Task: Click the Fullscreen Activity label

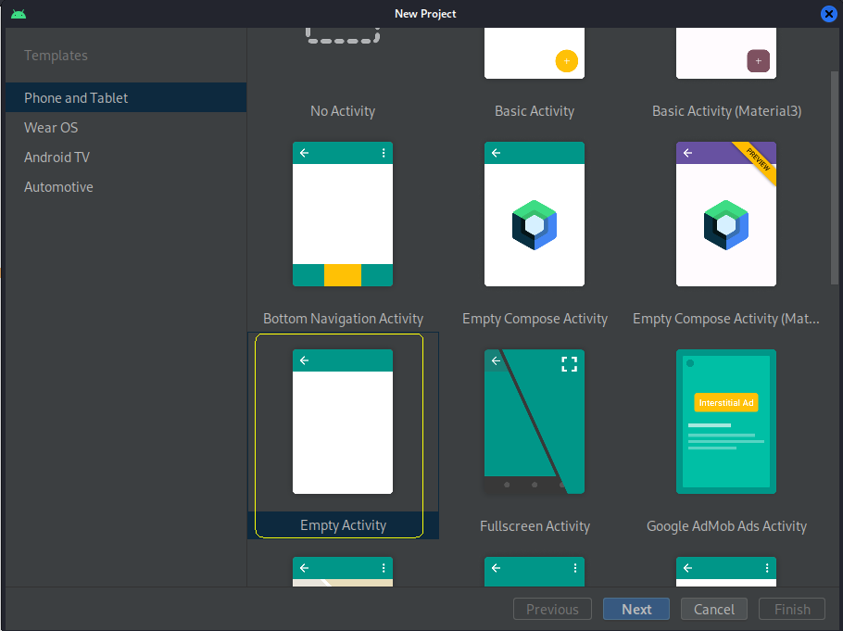Action: 535,526
